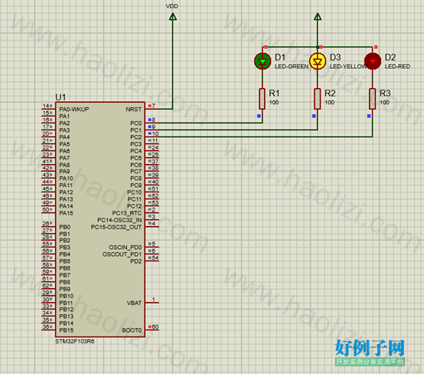Select the LED-GREEN part label
424x374 pixels.
tap(292, 67)
